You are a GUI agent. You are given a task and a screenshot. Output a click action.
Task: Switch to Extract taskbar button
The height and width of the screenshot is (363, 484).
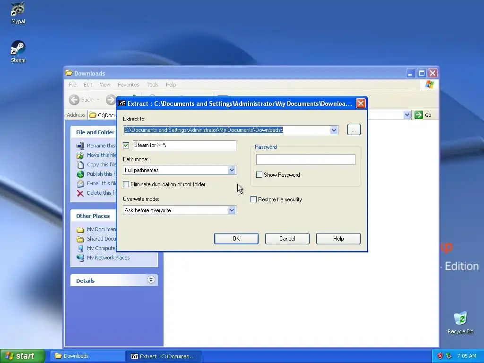164,356
